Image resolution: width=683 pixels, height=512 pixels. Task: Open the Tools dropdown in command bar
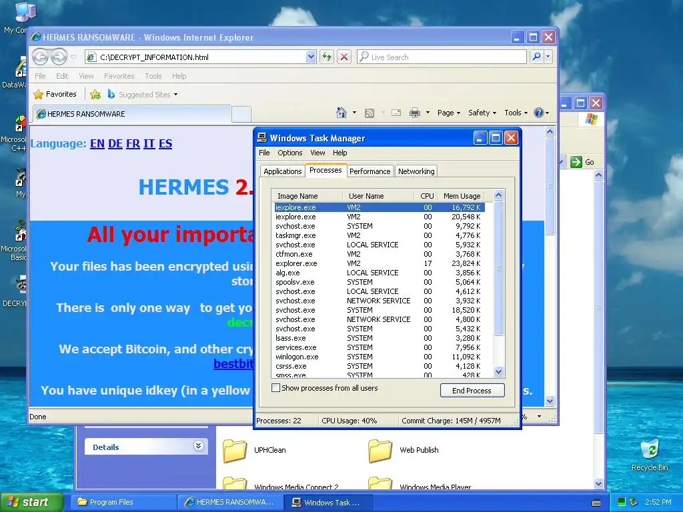pyautogui.click(x=516, y=113)
